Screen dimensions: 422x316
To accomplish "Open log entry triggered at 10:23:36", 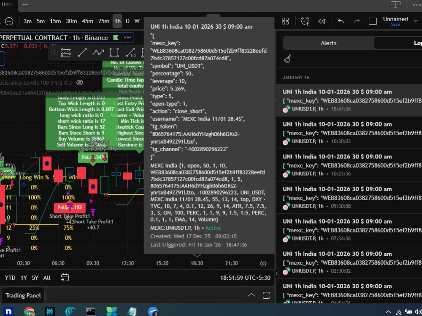I will 349,165.
